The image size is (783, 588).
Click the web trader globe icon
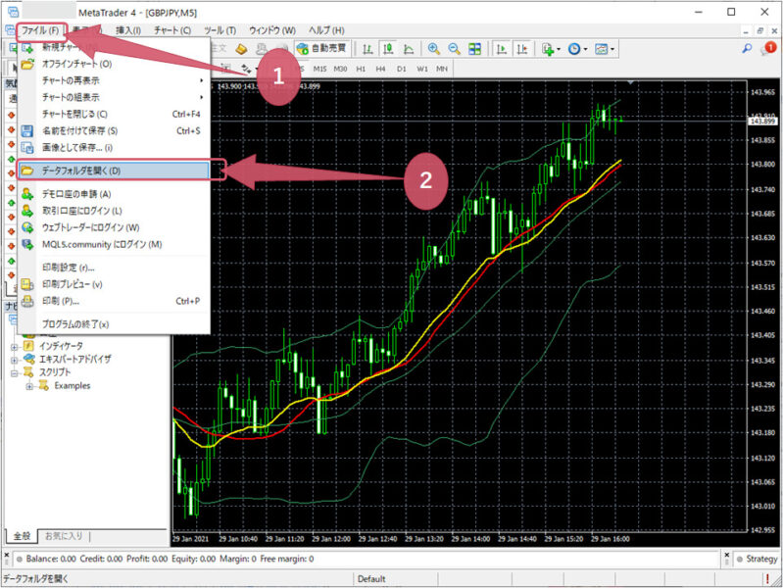pos(27,227)
